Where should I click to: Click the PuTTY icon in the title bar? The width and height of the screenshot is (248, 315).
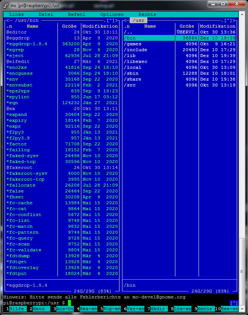coord(6,4)
